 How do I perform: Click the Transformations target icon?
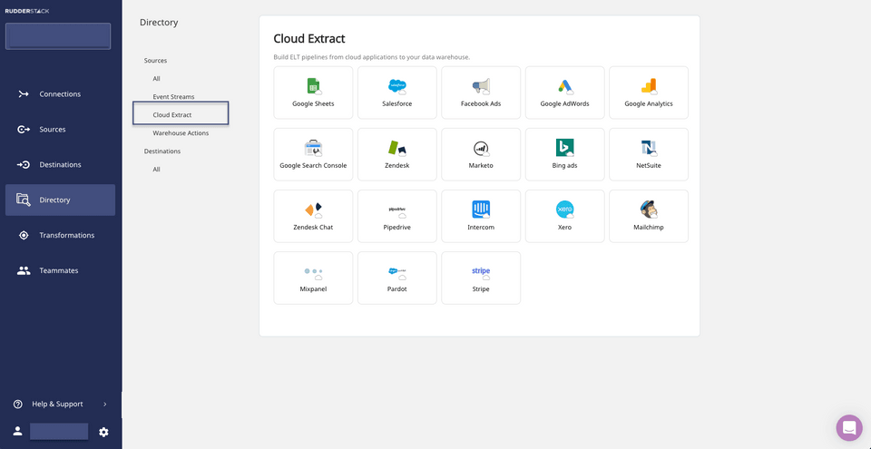click(x=24, y=235)
